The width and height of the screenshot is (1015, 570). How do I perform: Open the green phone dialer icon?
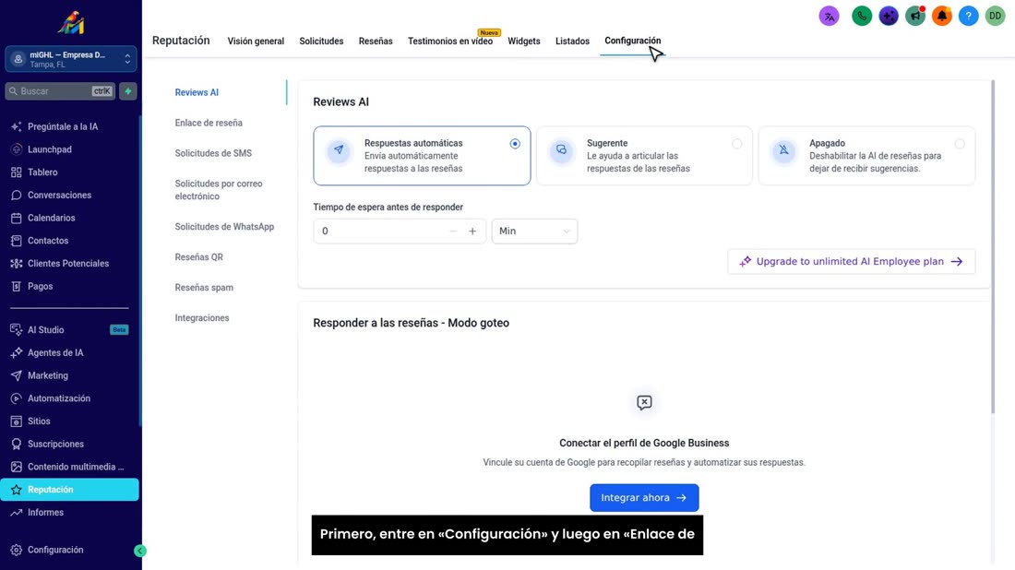click(x=862, y=17)
